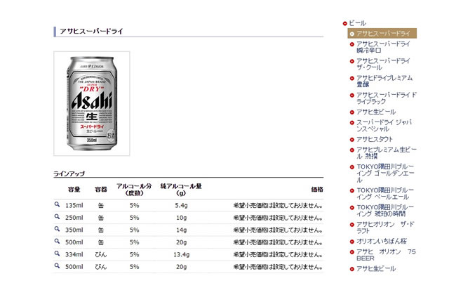Click magnifier icon for 500ml 缶 row

click(57, 242)
